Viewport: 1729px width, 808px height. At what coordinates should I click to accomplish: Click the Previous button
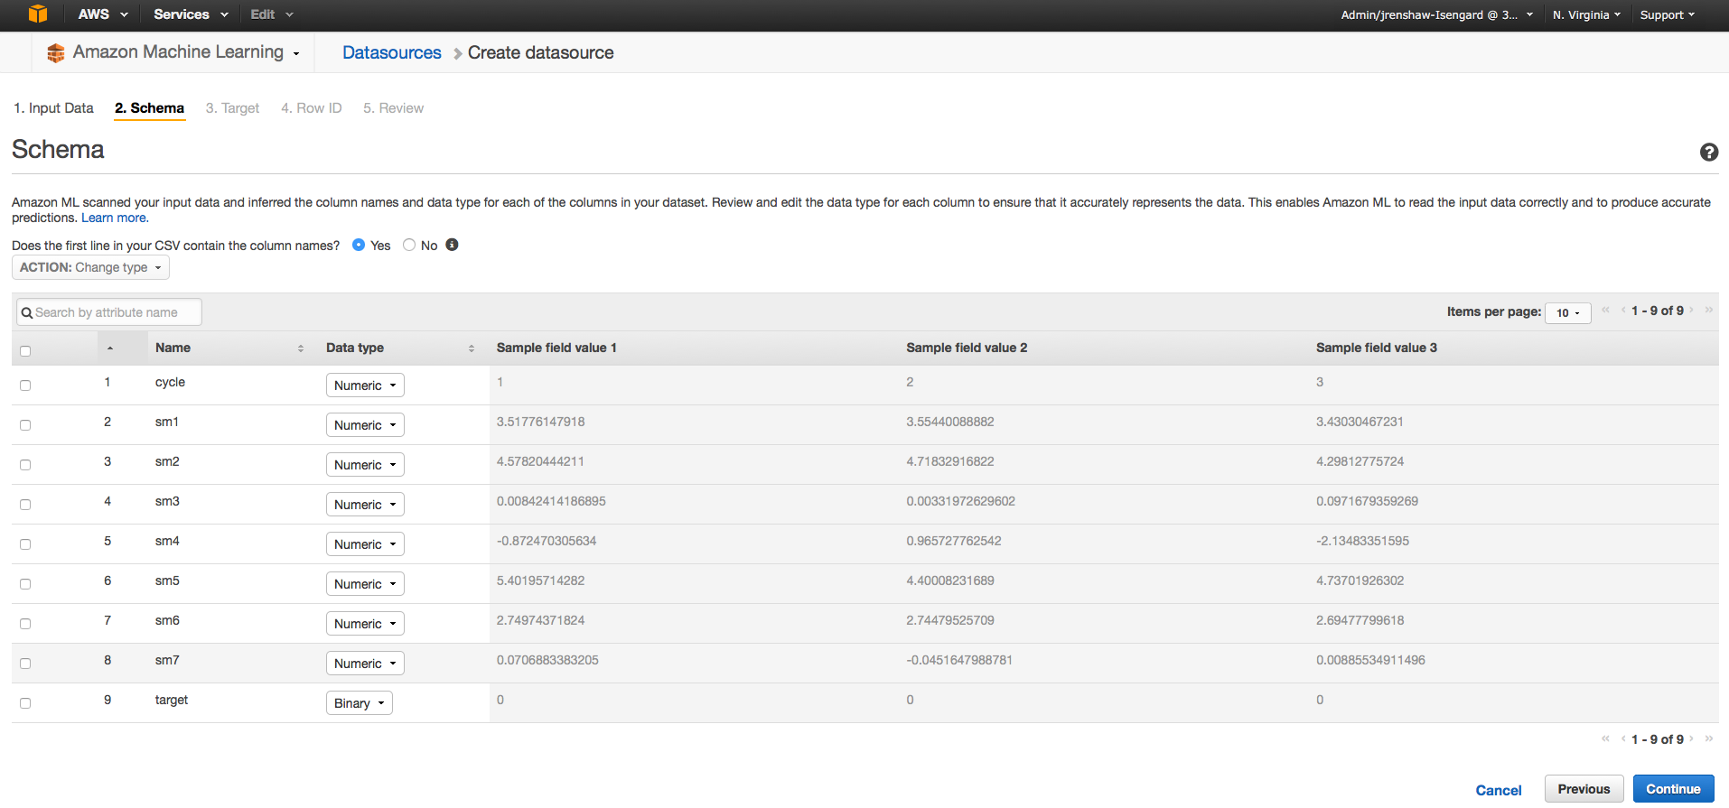click(x=1584, y=789)
